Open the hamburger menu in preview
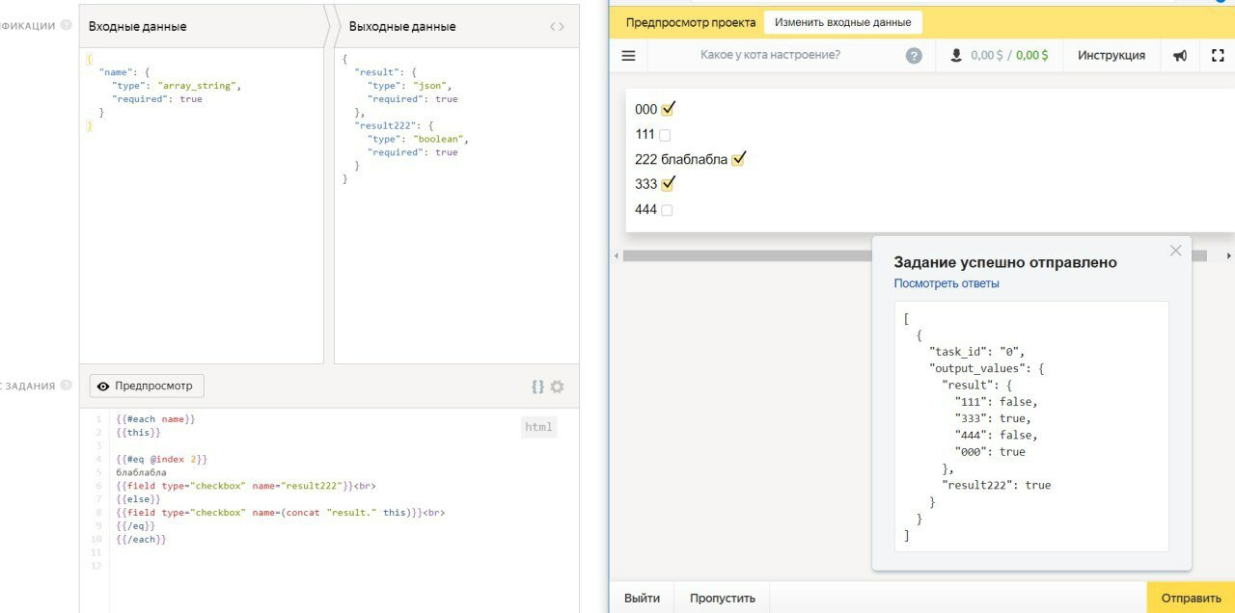The image size is (1235, 613). (628, 56)
